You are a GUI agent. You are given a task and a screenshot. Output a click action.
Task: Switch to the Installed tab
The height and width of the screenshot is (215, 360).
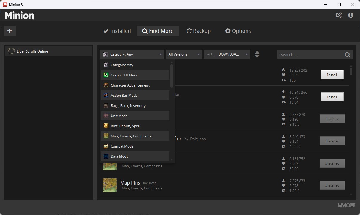point(117,31)
